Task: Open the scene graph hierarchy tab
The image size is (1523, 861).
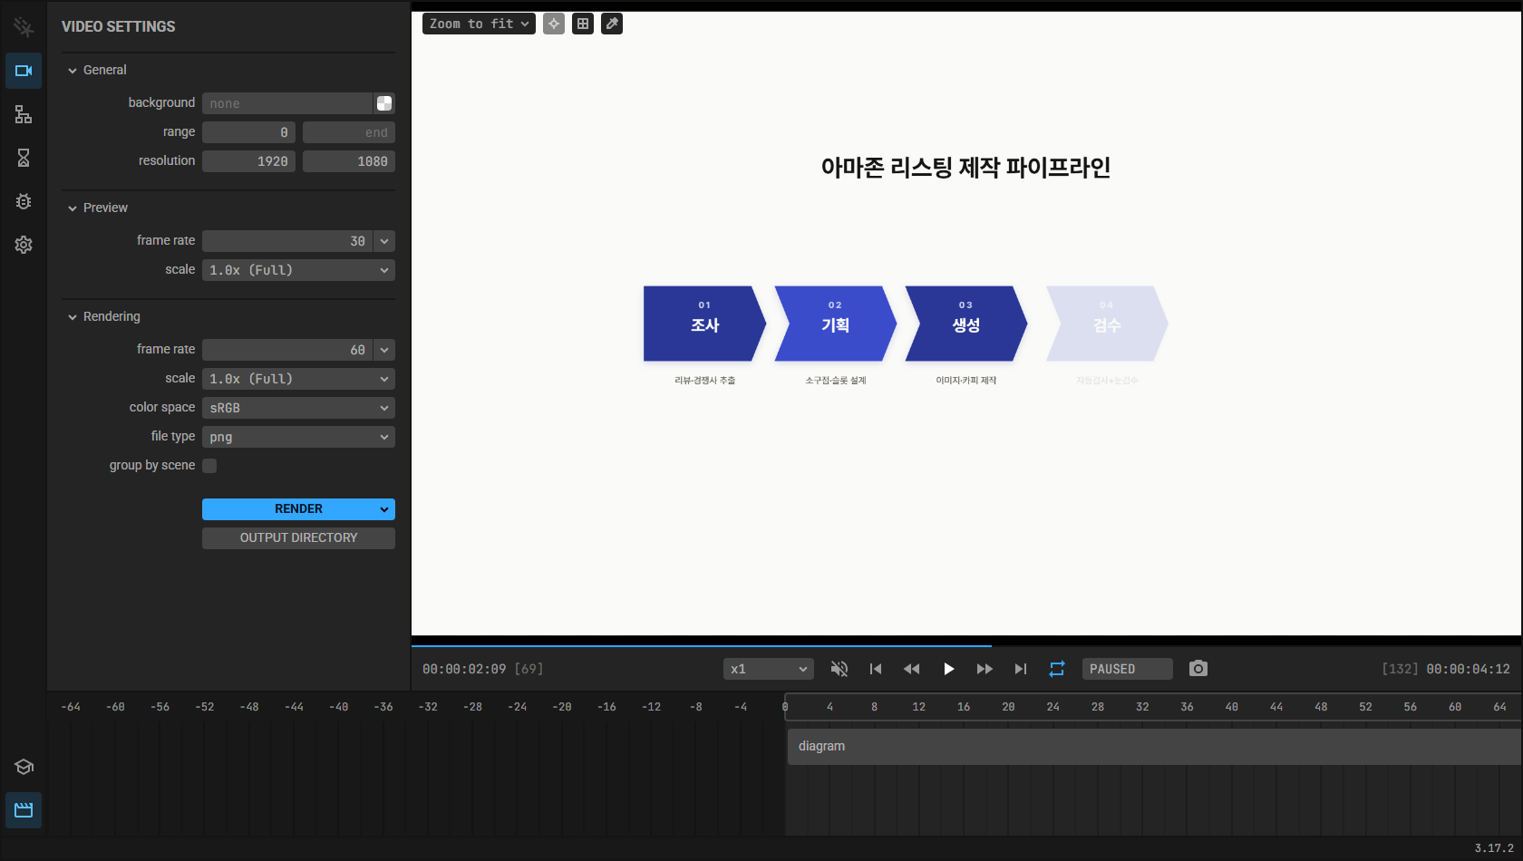Action: click(x=24, y=114)
